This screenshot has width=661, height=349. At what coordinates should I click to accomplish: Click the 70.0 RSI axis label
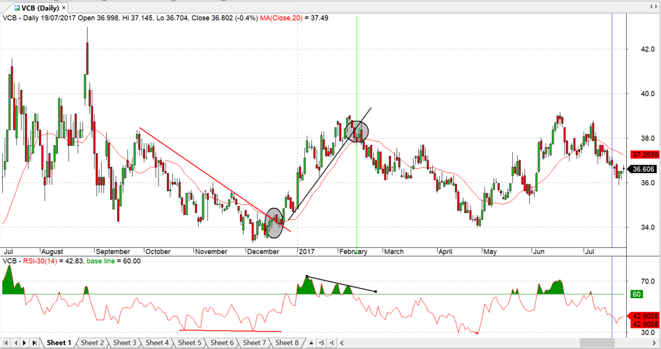(647, 281)
